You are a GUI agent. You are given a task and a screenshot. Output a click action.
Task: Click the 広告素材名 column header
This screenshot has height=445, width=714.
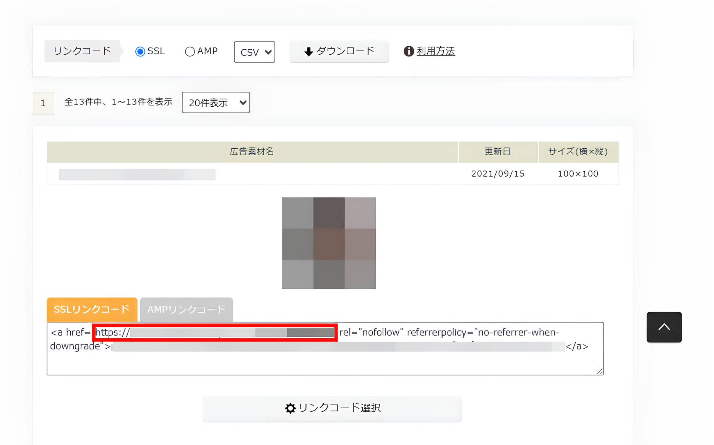252,151
